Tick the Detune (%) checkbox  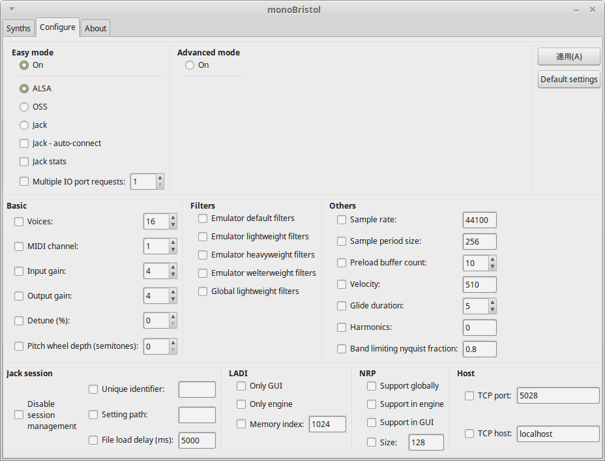click(x=19, y=321)
